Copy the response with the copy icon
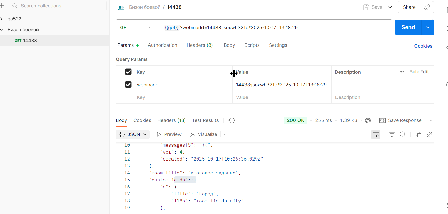 418,134
